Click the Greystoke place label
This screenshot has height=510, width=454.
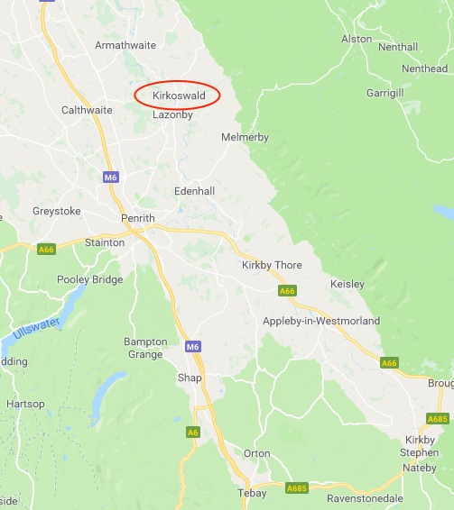(57, 211)
